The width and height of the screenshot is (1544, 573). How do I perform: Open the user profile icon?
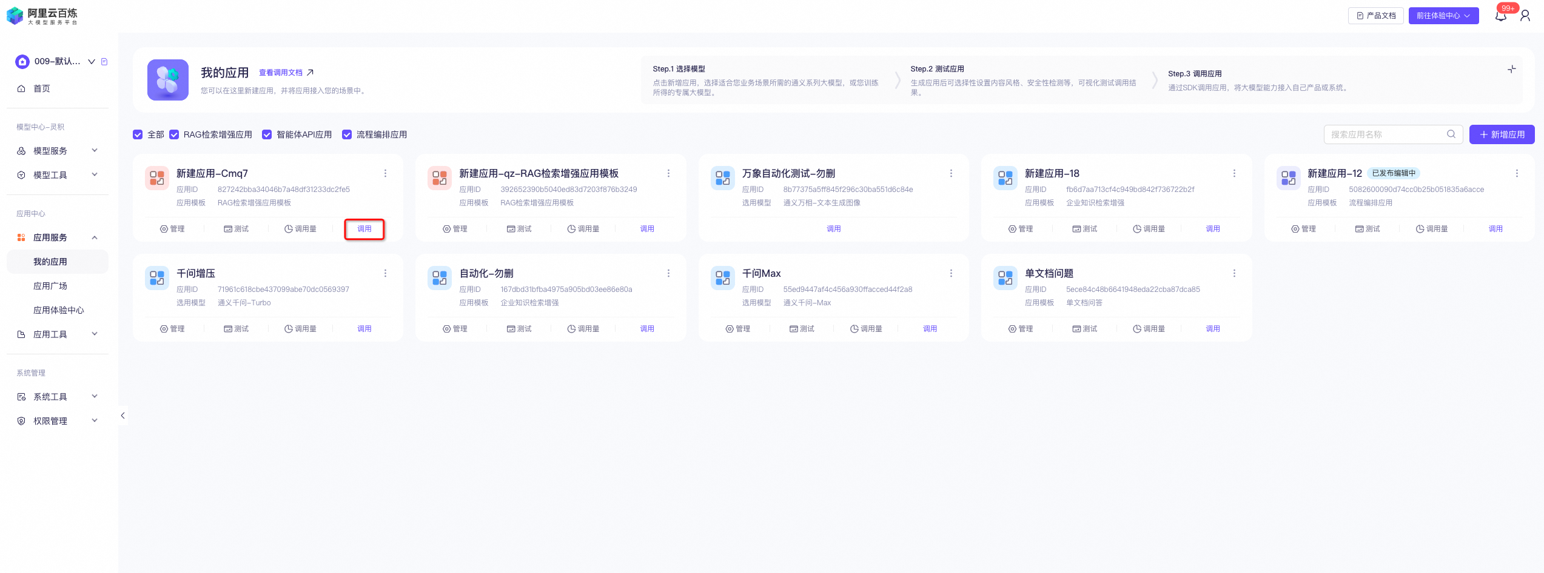coord(1525,15)
